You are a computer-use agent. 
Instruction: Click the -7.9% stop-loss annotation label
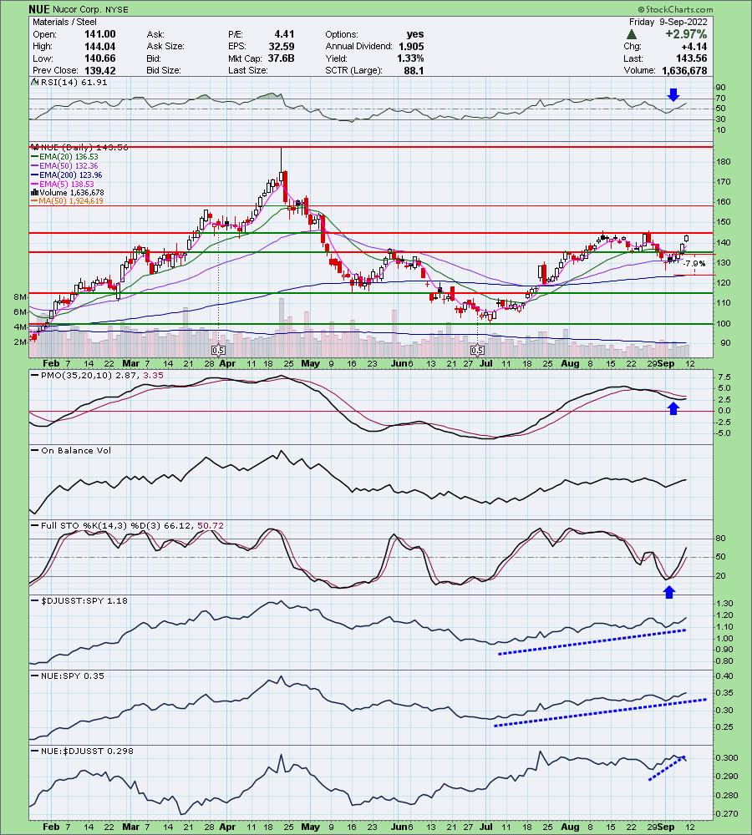(695, 264)
